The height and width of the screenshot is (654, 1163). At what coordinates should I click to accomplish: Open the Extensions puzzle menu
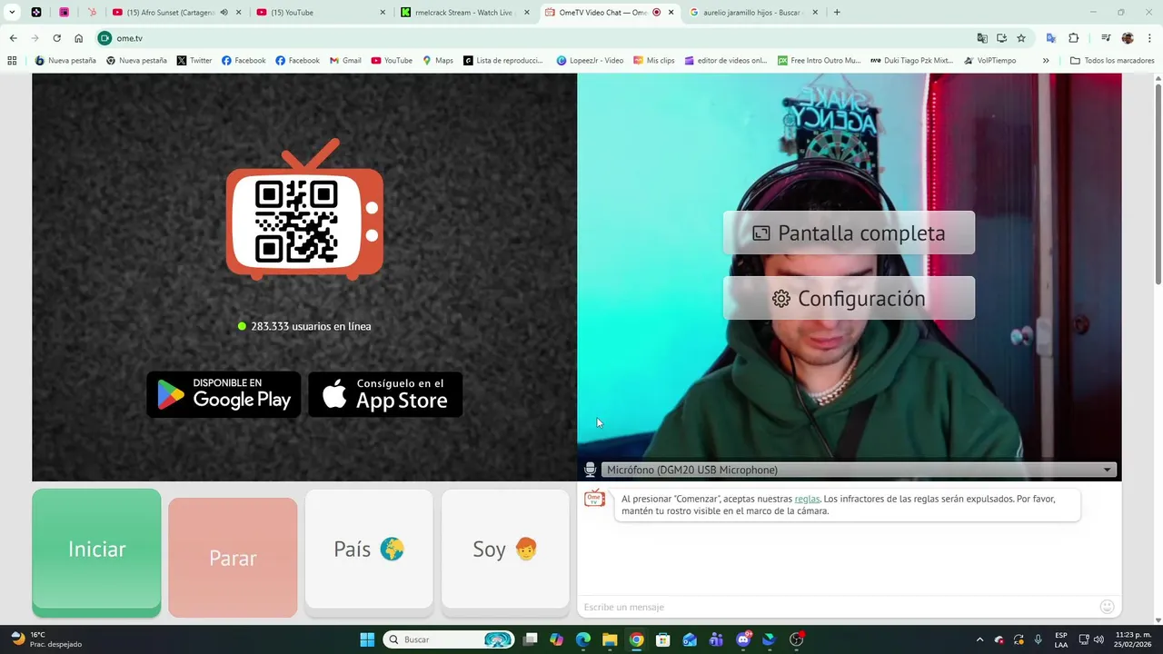coord(1073,38)
